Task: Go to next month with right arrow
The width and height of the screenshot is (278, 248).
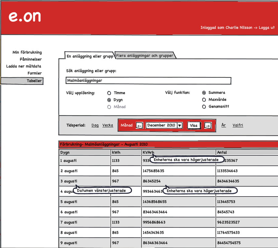Action: coord(208,126)
